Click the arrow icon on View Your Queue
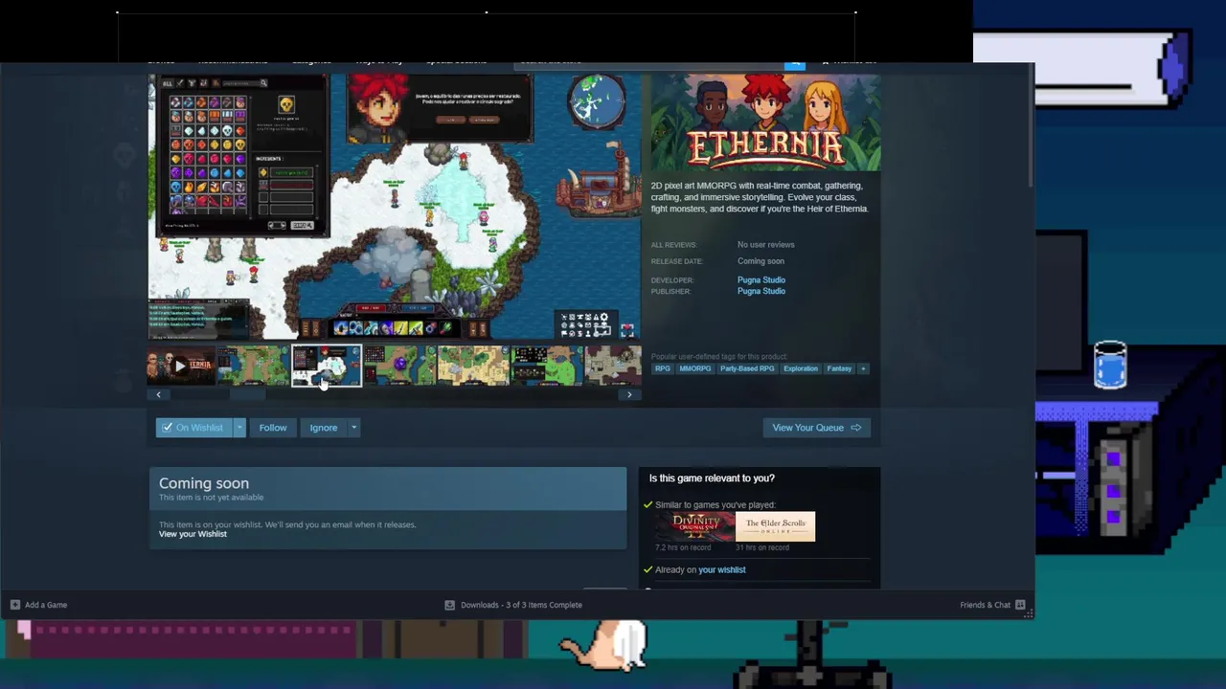Image resolution: width=1226 pixels, height=689 pixels. point(856,428)
